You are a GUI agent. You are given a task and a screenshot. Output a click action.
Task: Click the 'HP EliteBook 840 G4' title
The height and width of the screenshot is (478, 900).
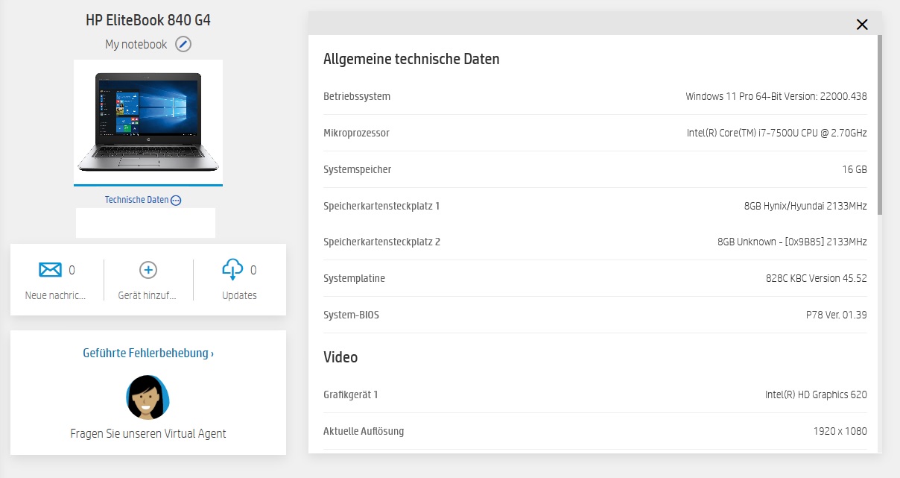click(148, 20)
